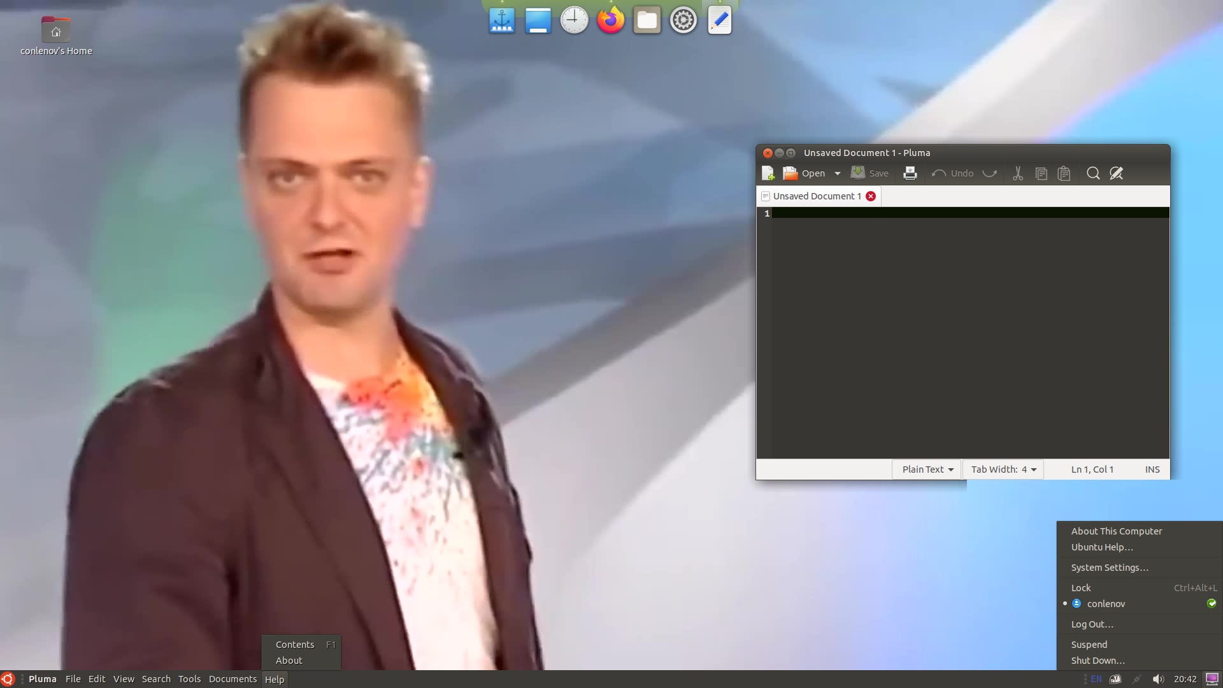This screenshot has height=688, width=1223.
Task: Click the text editor icon in the dock
Action: tap(720, 20)
